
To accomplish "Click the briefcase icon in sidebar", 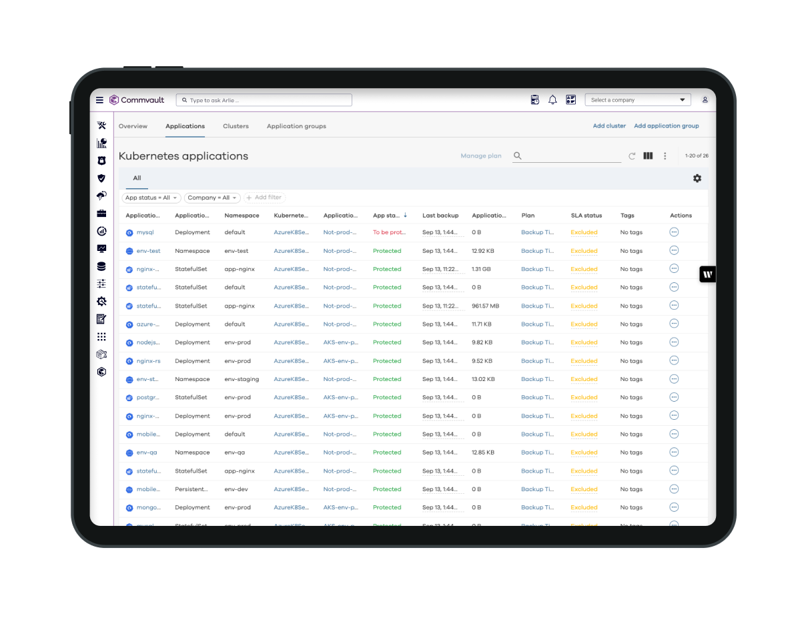I will pyautogui.click(x=101, y=214).
